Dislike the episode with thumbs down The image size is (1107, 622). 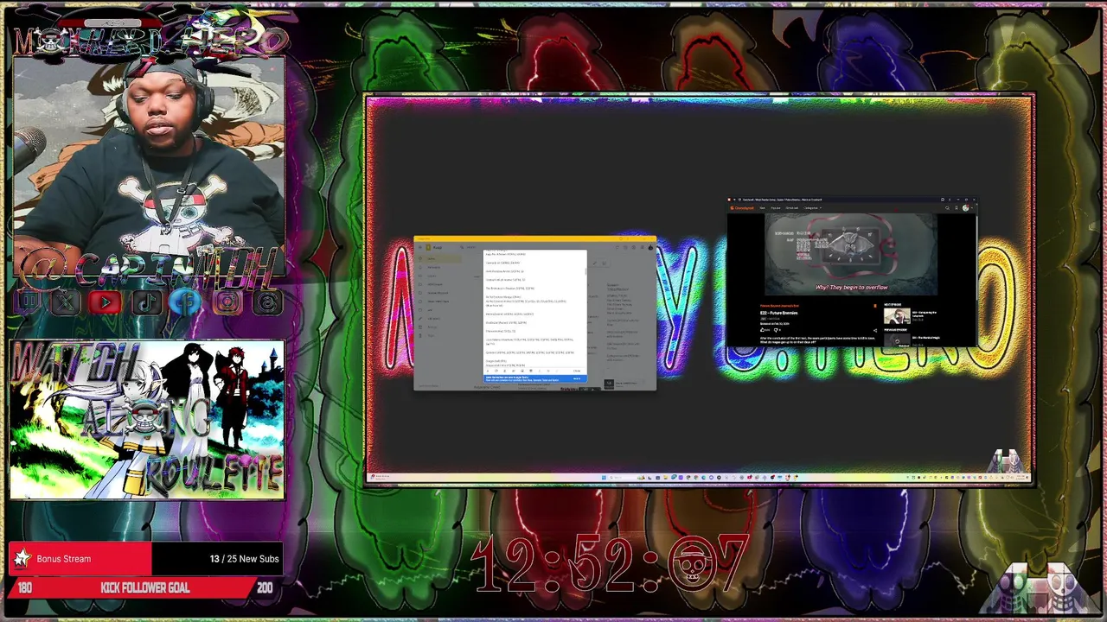coord(776,330)
